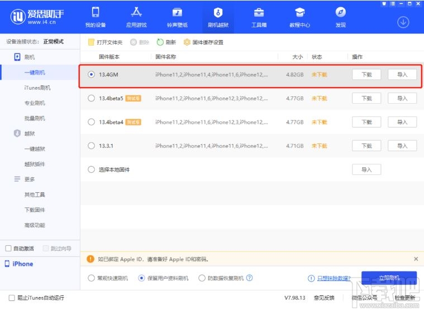Click 删除 toolbar icon
This screenshot has width=424, height=311.
134,42
